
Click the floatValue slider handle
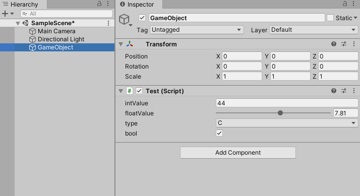pos(280,113)
